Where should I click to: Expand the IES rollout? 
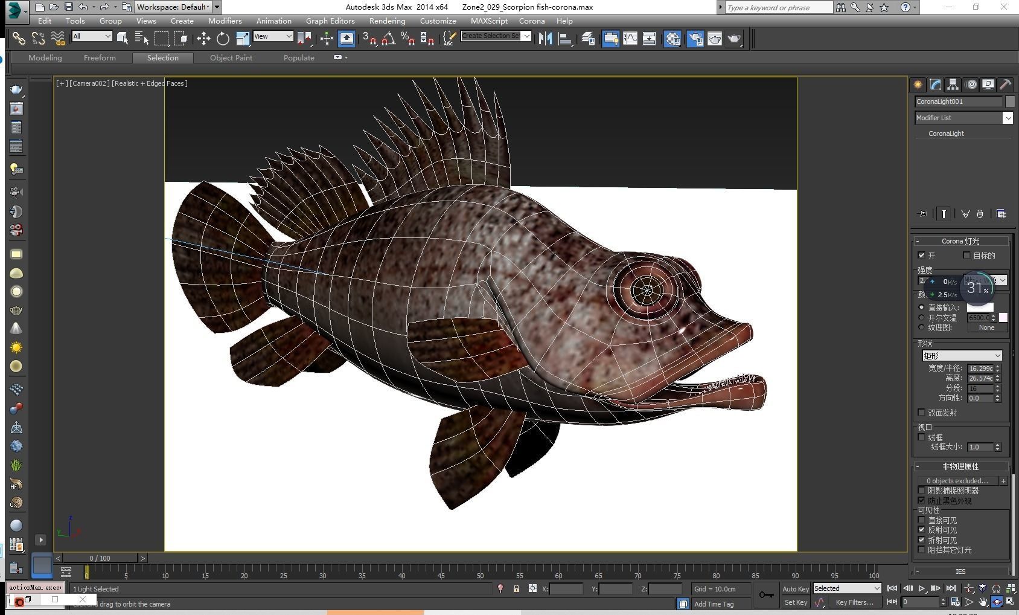[960, 572]
